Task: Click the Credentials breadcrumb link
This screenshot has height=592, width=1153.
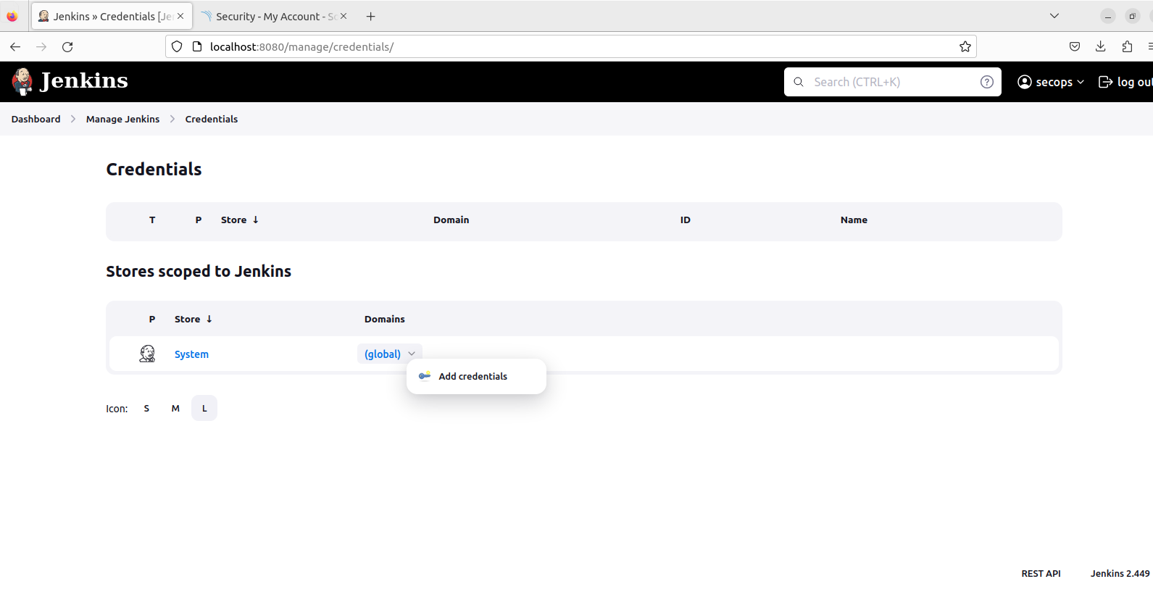Action: point(212,119)
